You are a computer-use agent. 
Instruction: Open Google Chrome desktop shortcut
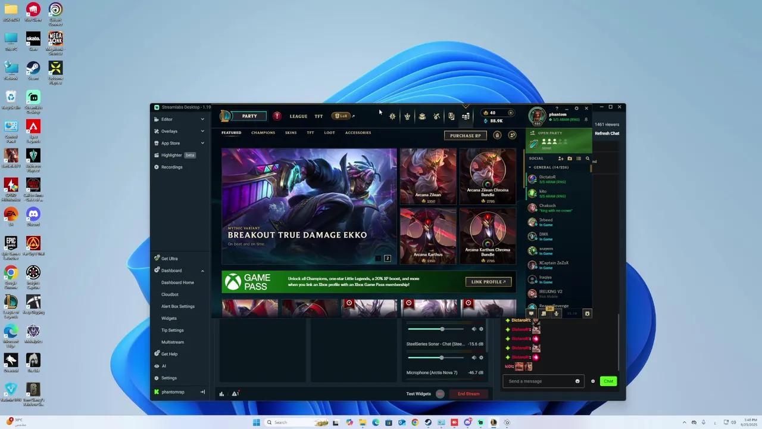11,276
